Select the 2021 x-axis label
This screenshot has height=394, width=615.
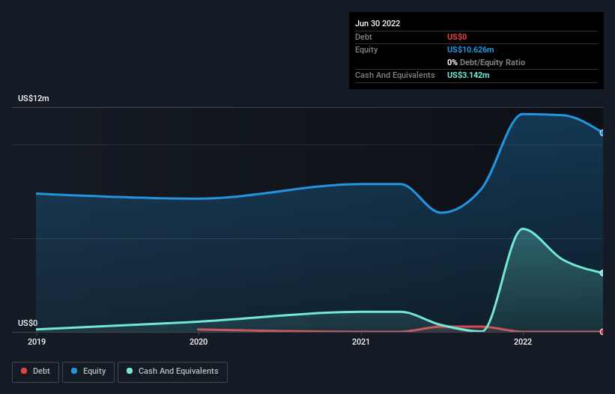click(361, 342)
